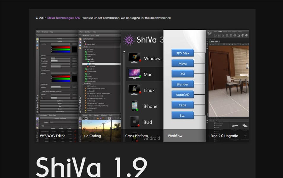This screenshot has width=283, height=178.
Task: Click the up arrow above the platform list
Action: 124,52
